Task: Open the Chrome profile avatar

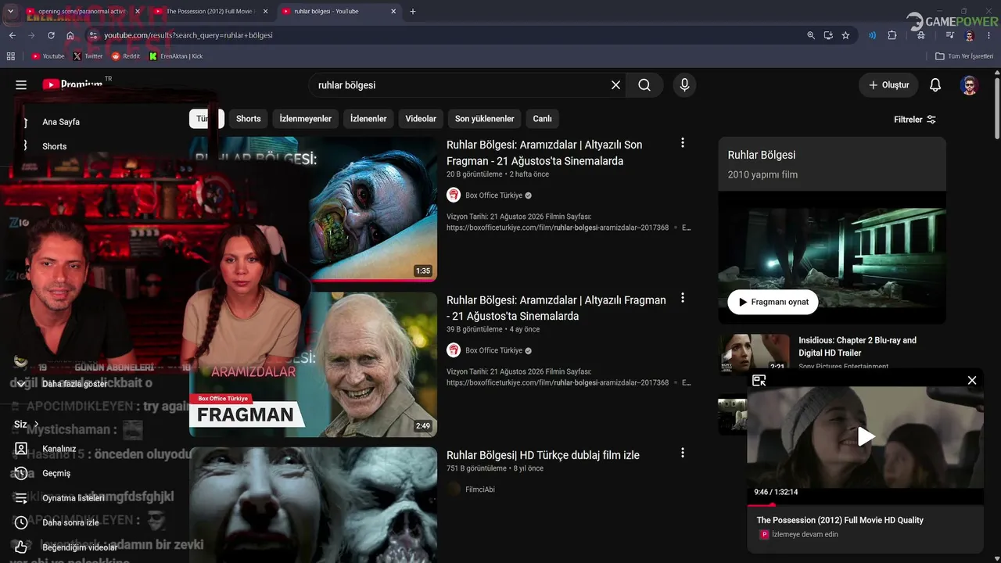Action: (x=970, y=35)
